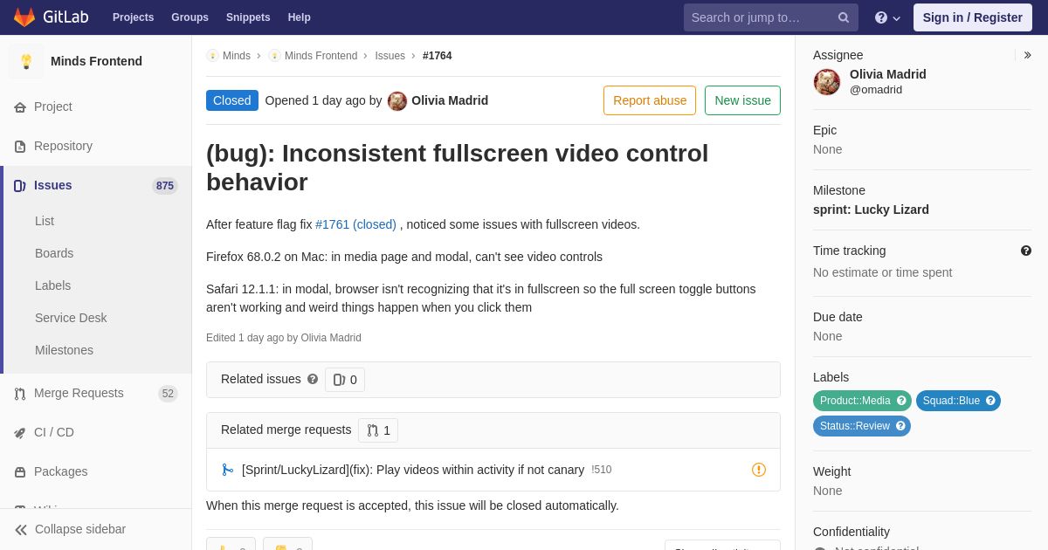This screenshot has width=1048, height=550.
Task: Click the assignee avatar in the right panel
Action: pos(827,82)
